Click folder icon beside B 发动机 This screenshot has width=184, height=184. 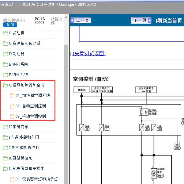pyautogui.click(x=6, y=33)
